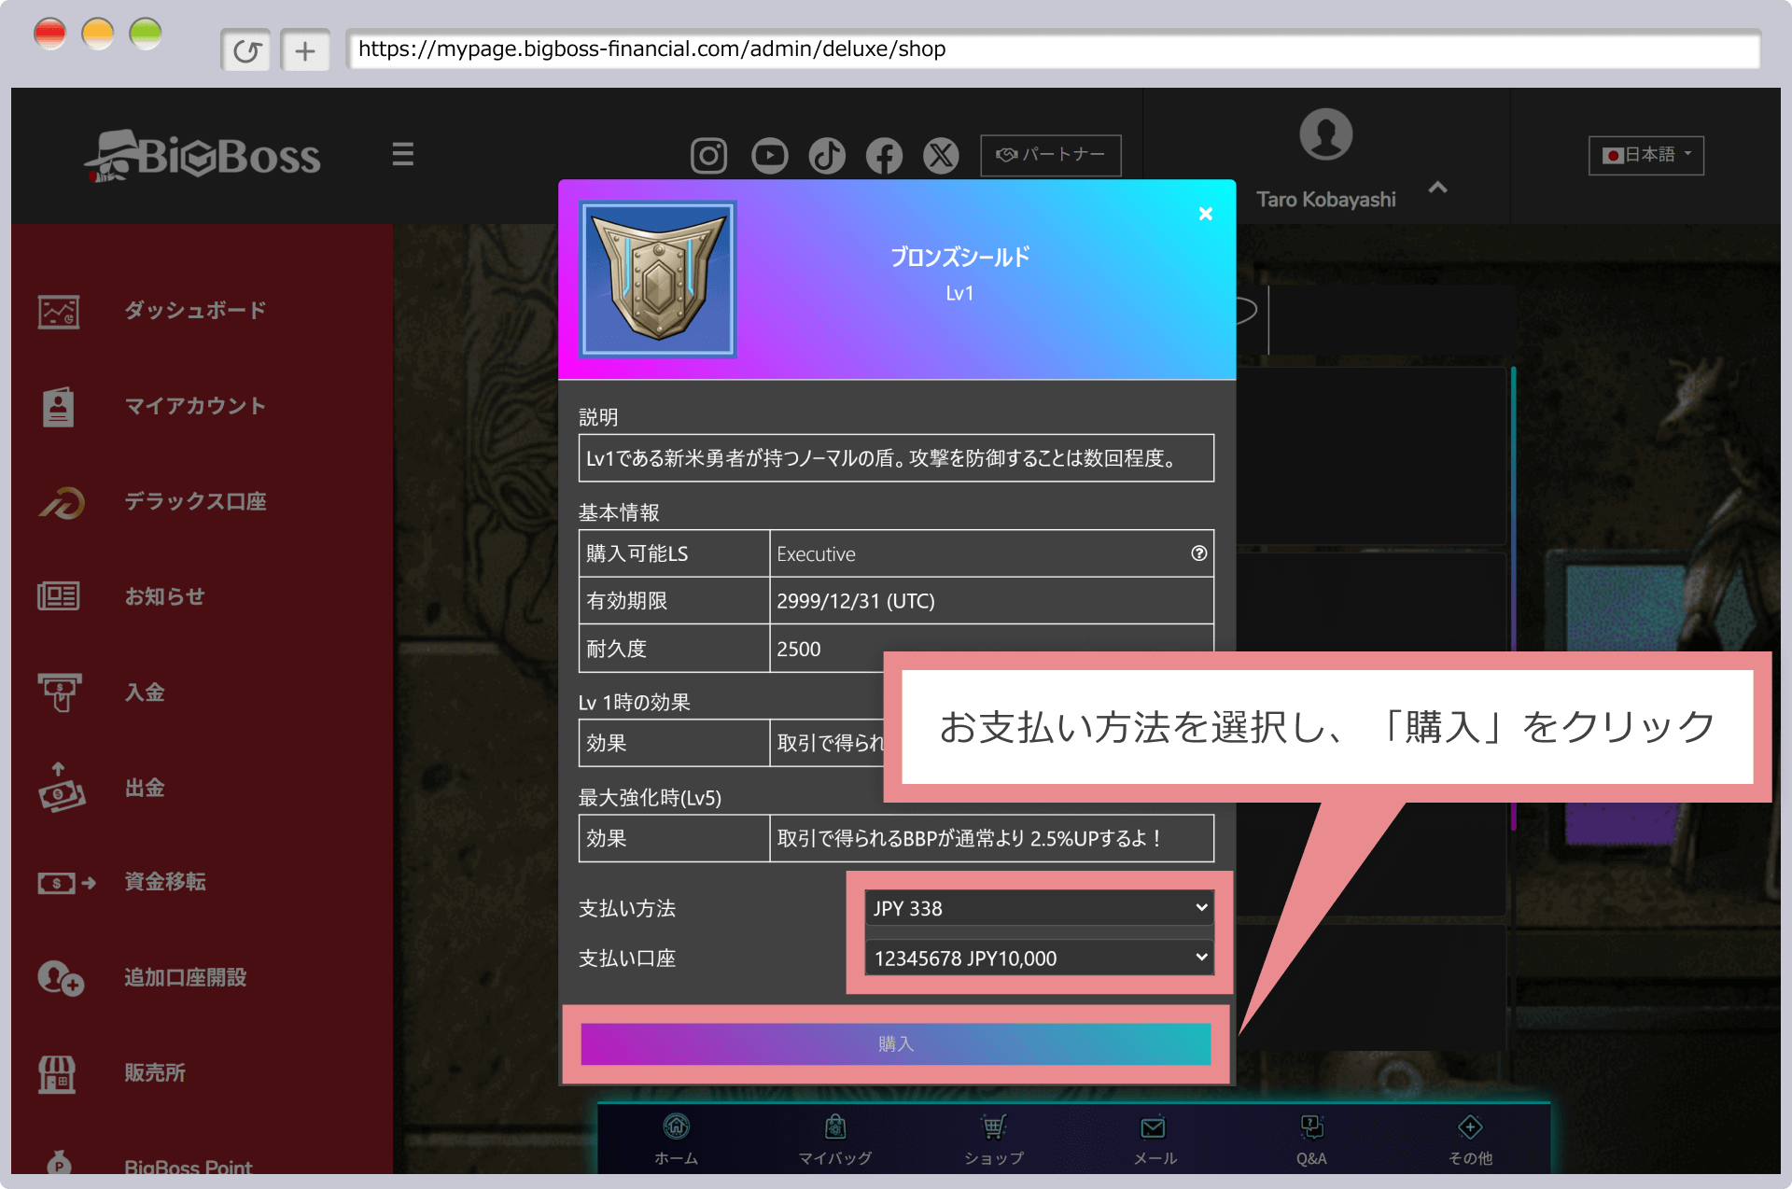Click the hamburger menu icon
This screenshot has width=1792, height=1189.
[402, 154]
